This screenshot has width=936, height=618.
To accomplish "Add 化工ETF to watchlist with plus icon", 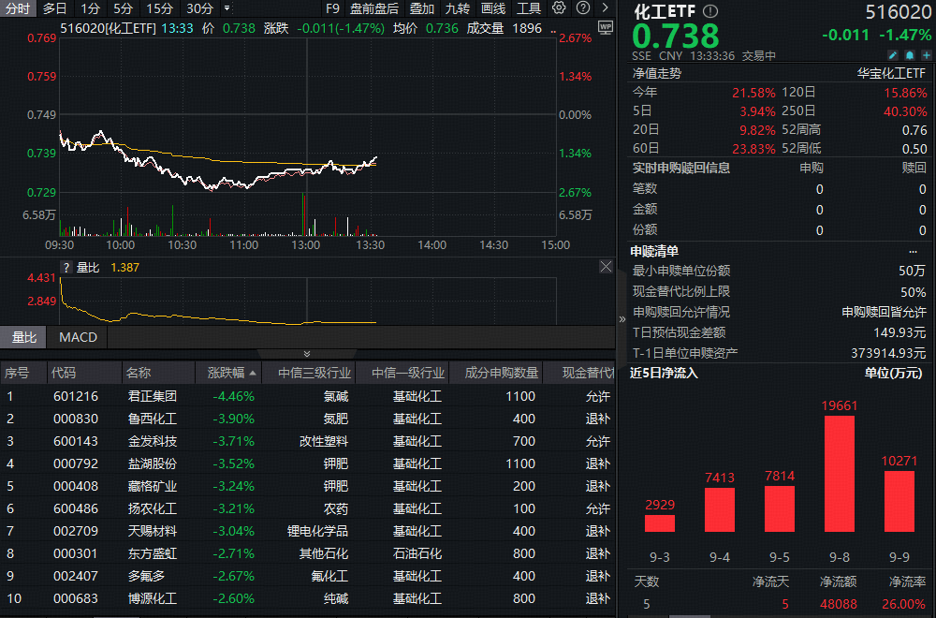I will [925, 55].
